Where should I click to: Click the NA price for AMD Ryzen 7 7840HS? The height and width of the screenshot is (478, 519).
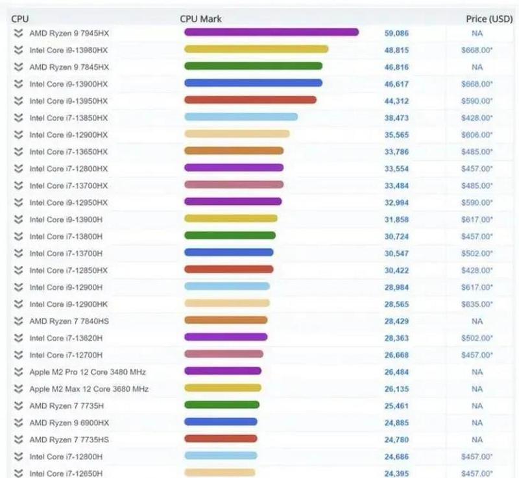click(x=477, y=321)
